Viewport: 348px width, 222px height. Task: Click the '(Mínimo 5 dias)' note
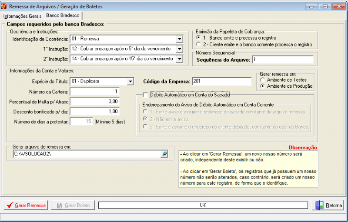click(x=110, y=122)
